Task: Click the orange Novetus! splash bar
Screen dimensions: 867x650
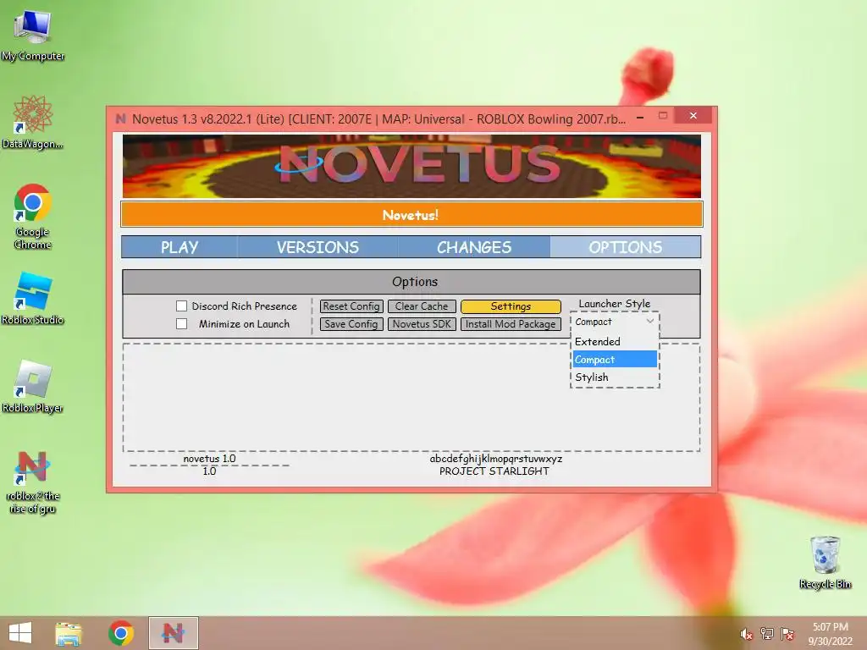Action: 411,214
